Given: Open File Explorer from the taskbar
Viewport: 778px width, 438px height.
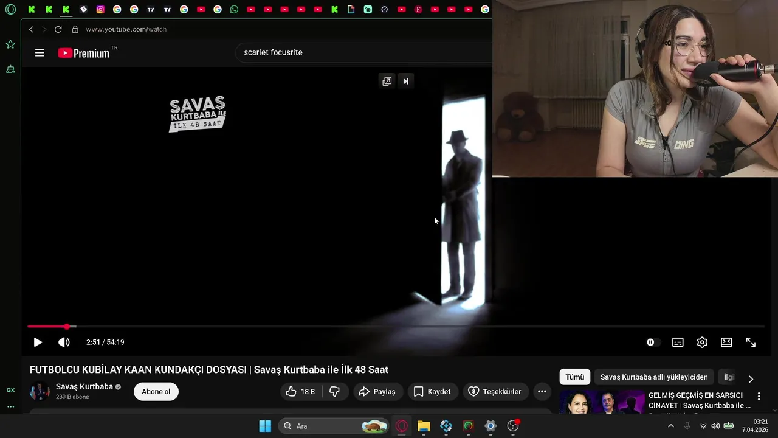Looking at the screenshot, I should (x=424, y=426).
